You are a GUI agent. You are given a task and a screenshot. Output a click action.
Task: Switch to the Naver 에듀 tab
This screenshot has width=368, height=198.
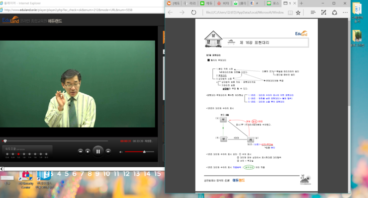(206, 3)
